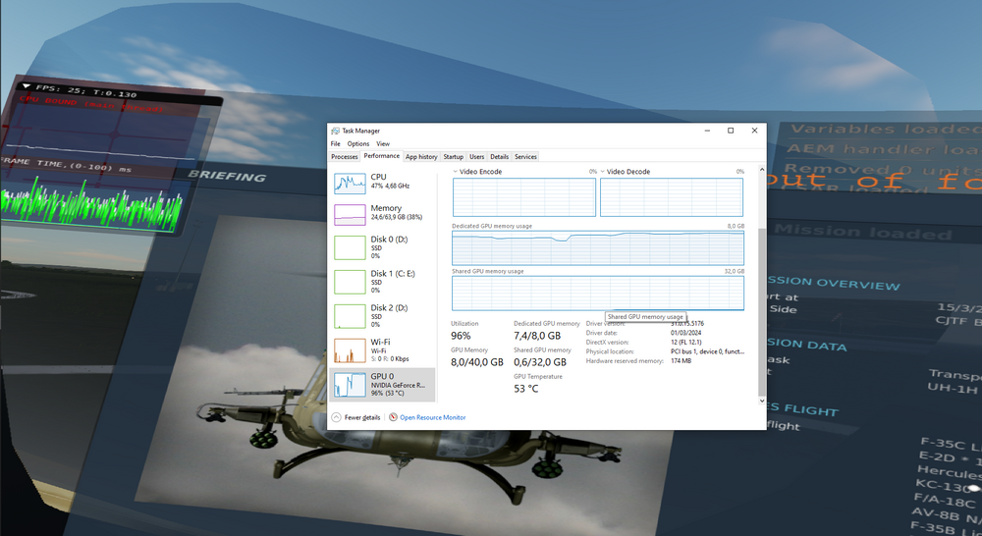Select the Wi-Fi network graph thumbnail
Screen dimensions: 982x536
(x=350, y=349)
